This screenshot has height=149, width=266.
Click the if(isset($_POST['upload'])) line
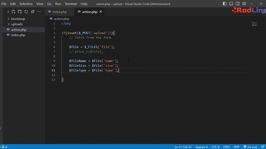pyautogui.click(x=88, y=33)
